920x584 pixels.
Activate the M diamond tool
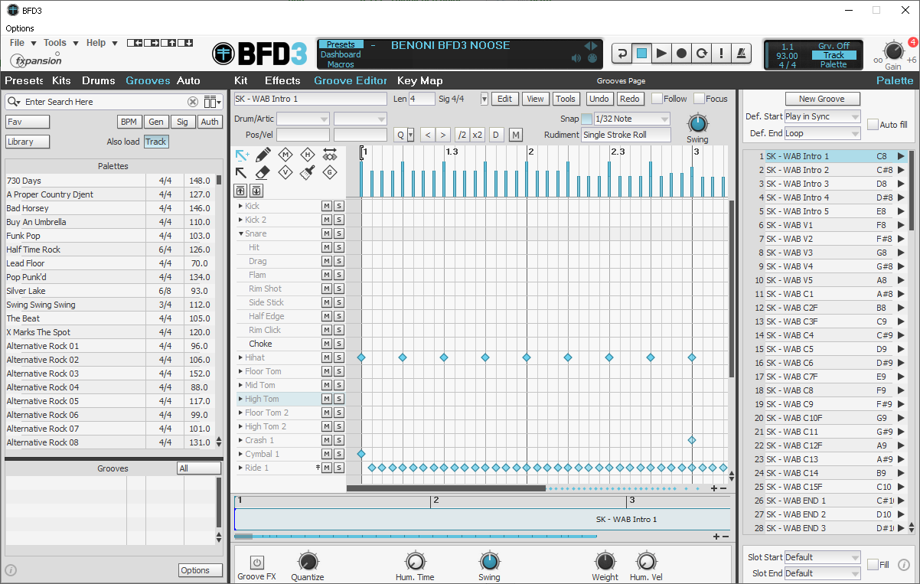click(x=285, y=155)
